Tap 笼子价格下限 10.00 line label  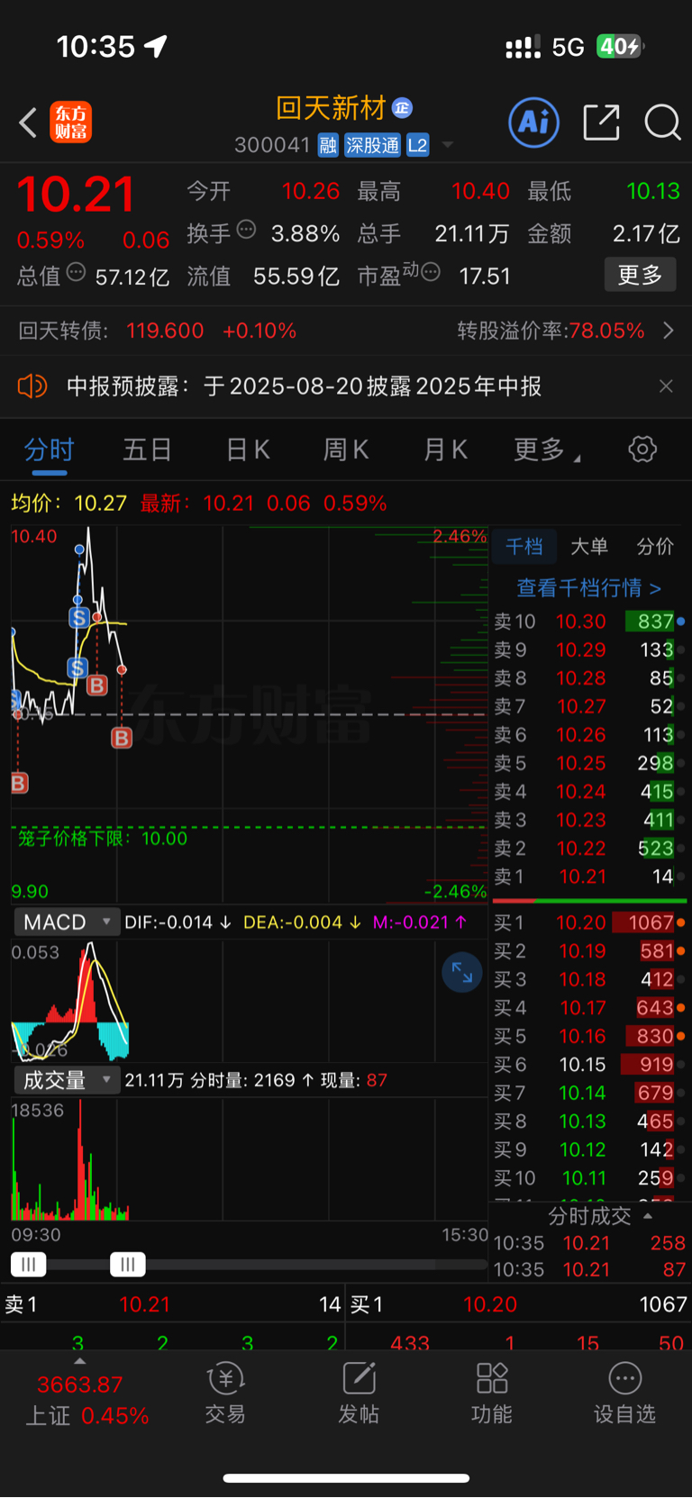[103, 839]
